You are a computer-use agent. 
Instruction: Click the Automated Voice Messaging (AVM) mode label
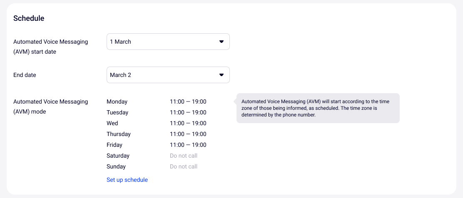50,106
